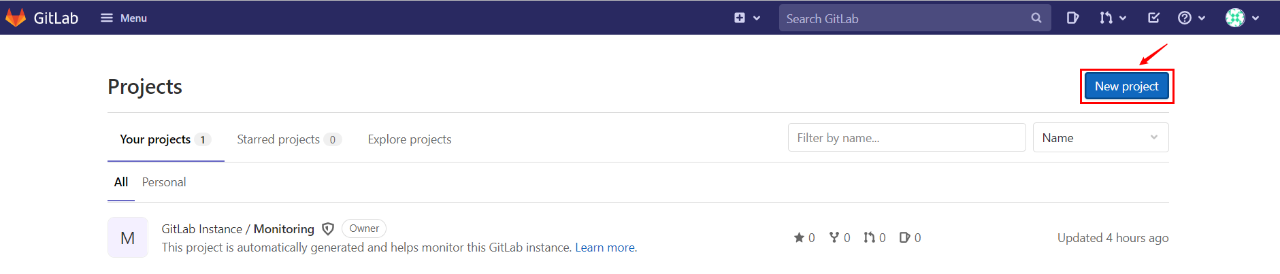Screen dimensions: 1280x274
Task: Open merge requests navbar dropdown
Action: [x=1113, y=18]
